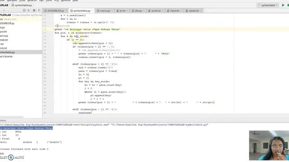Close the macro.py tab
This screenshot has height=162, width=289.
click(112, 11)
